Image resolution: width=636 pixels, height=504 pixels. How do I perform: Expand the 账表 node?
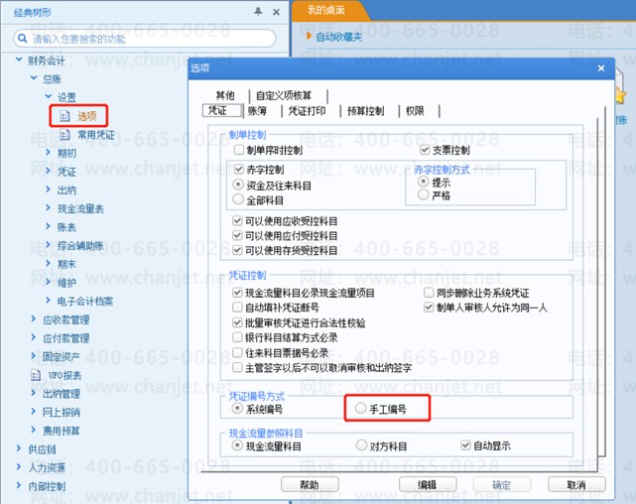49,226
